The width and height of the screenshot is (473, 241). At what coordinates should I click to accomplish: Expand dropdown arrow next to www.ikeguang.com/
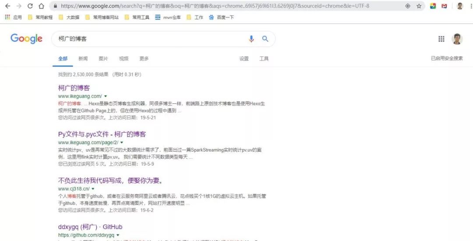106,96
